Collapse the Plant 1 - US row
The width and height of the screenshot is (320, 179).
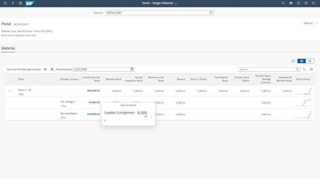[x=10, y=91]
